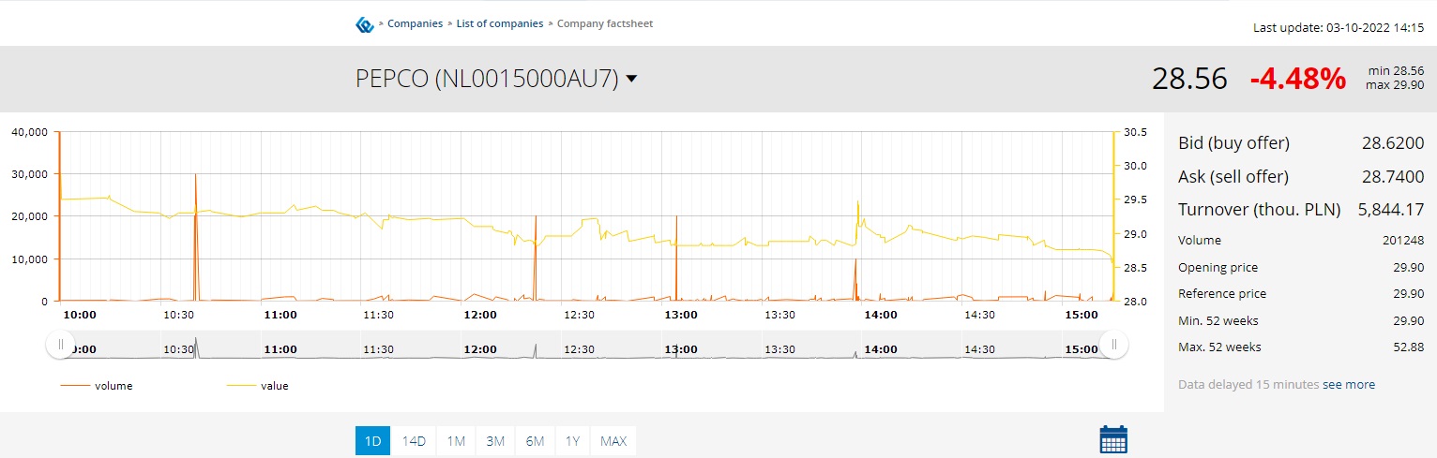Click the 30.5 price axis label
The height and width of the screenshot is (458, 1437).
coord(1135,132)
